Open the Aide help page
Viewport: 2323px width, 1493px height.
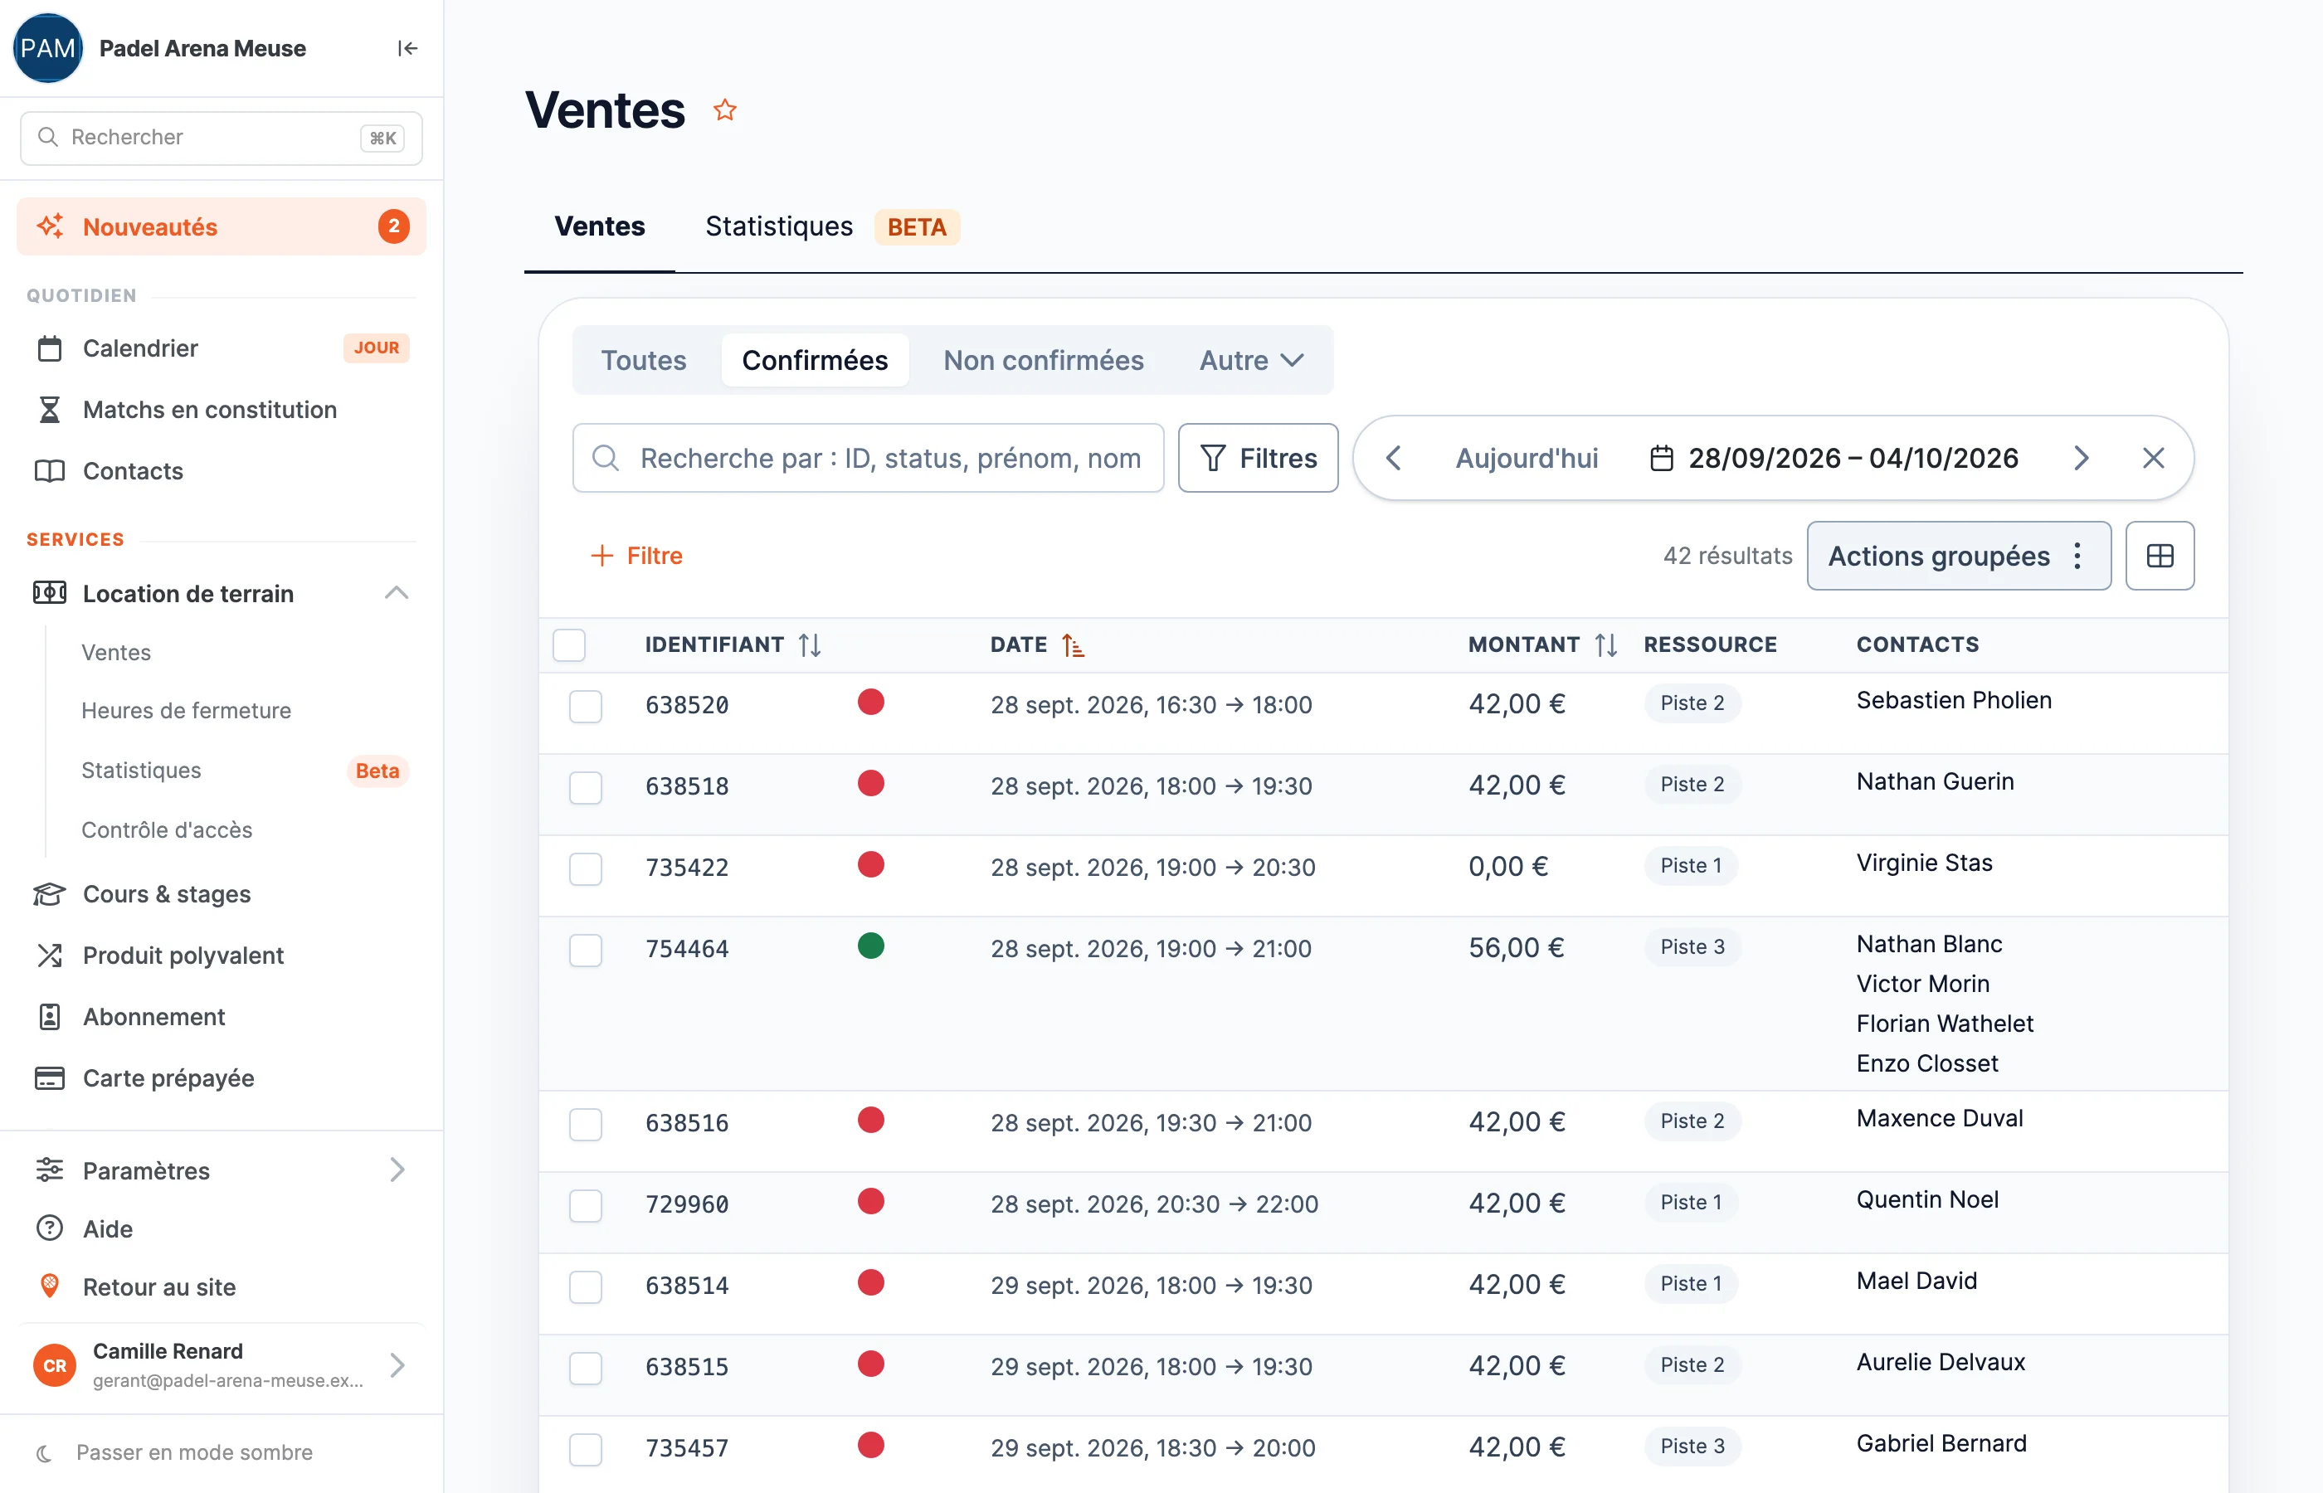pos(221,1229)
